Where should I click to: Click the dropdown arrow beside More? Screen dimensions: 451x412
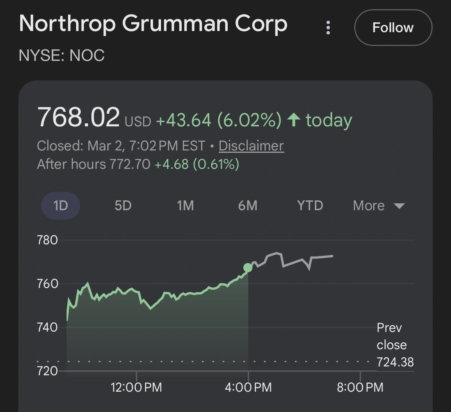399,206
